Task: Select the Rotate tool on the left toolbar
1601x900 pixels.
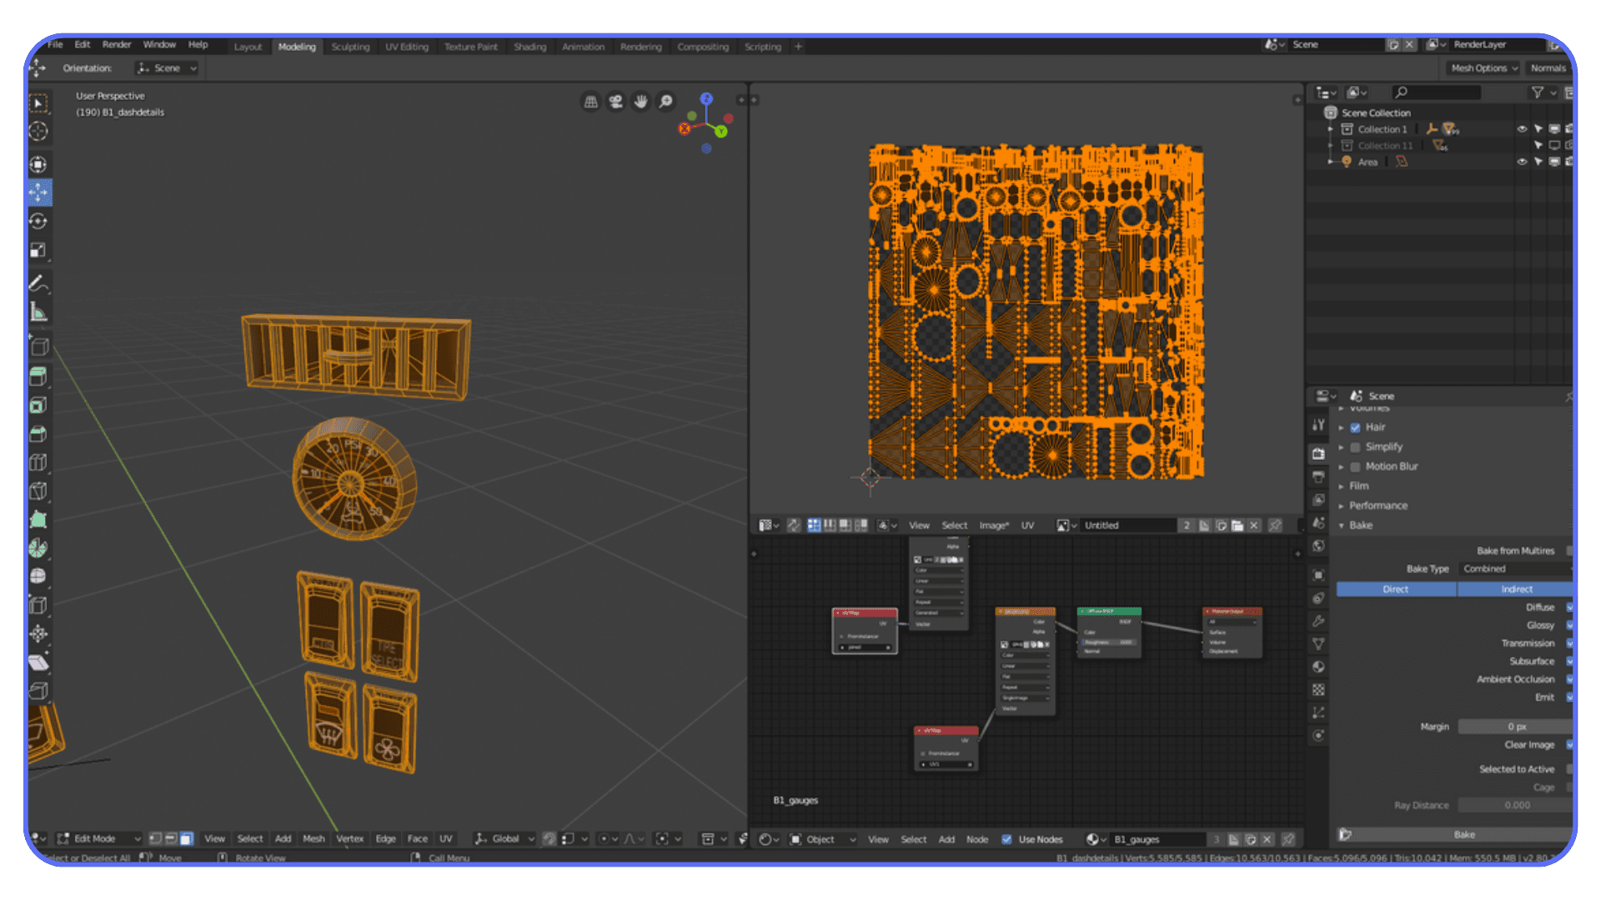Action: (x=38, y=216)
